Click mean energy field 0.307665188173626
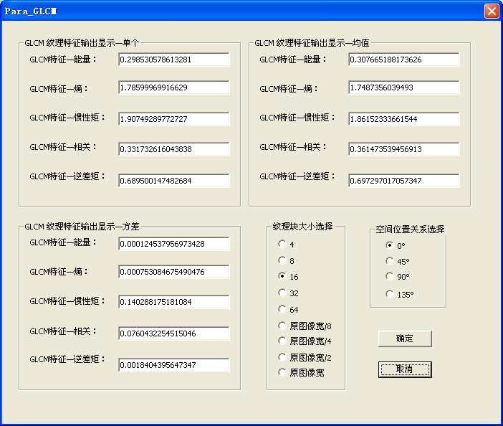This screenshot has height=426, width=503. [404, 60]
